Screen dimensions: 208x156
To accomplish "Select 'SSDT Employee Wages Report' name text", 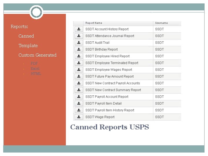I will pos(109,70).
